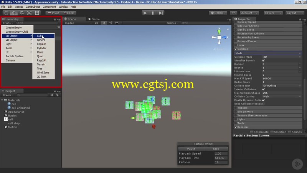307x173 pixels.
Task: Toggle the 2D scene view
Action: (97, 23)
